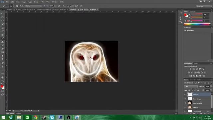Switch to the Paths tab
The width and height of the screenshot is (213, 120).
(x=199, y=80)
